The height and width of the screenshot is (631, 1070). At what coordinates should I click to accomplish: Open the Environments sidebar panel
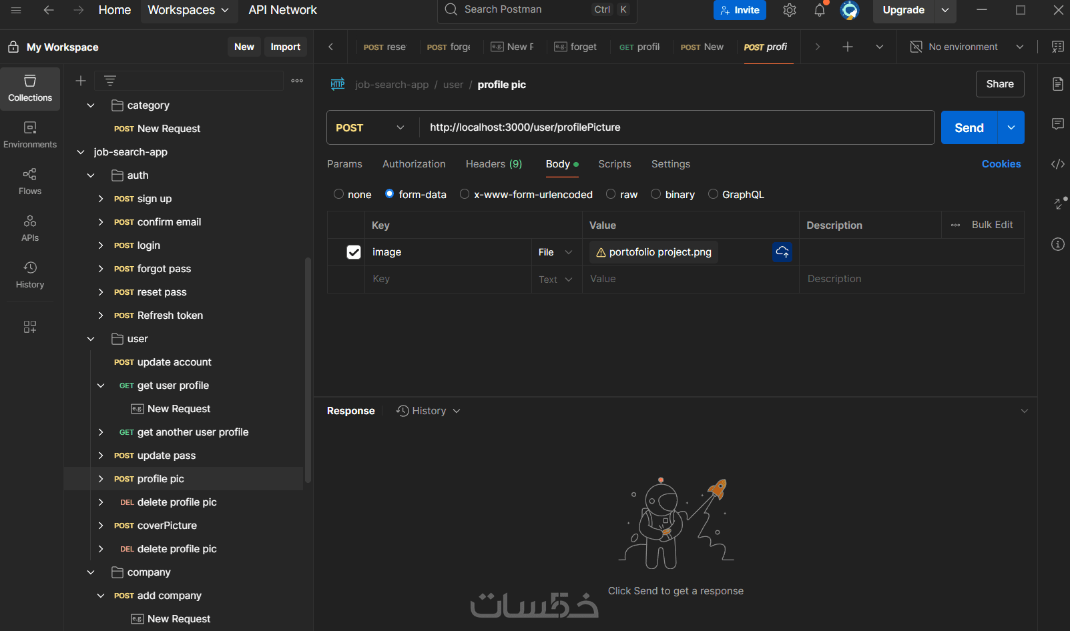point(30,135)
